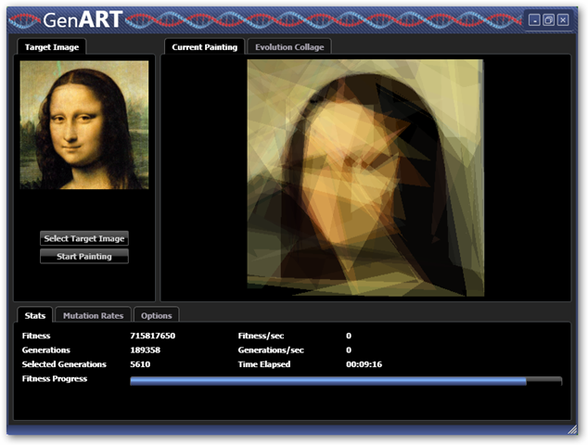Click the Generations/sec label

[271, 350]
